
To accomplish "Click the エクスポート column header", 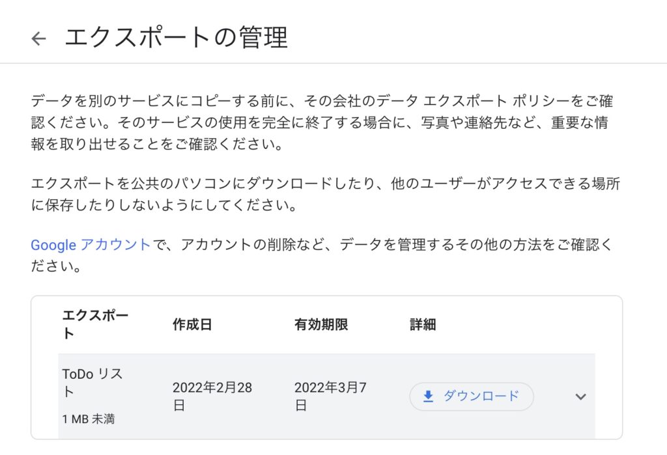I will click(x=95, y=324).
